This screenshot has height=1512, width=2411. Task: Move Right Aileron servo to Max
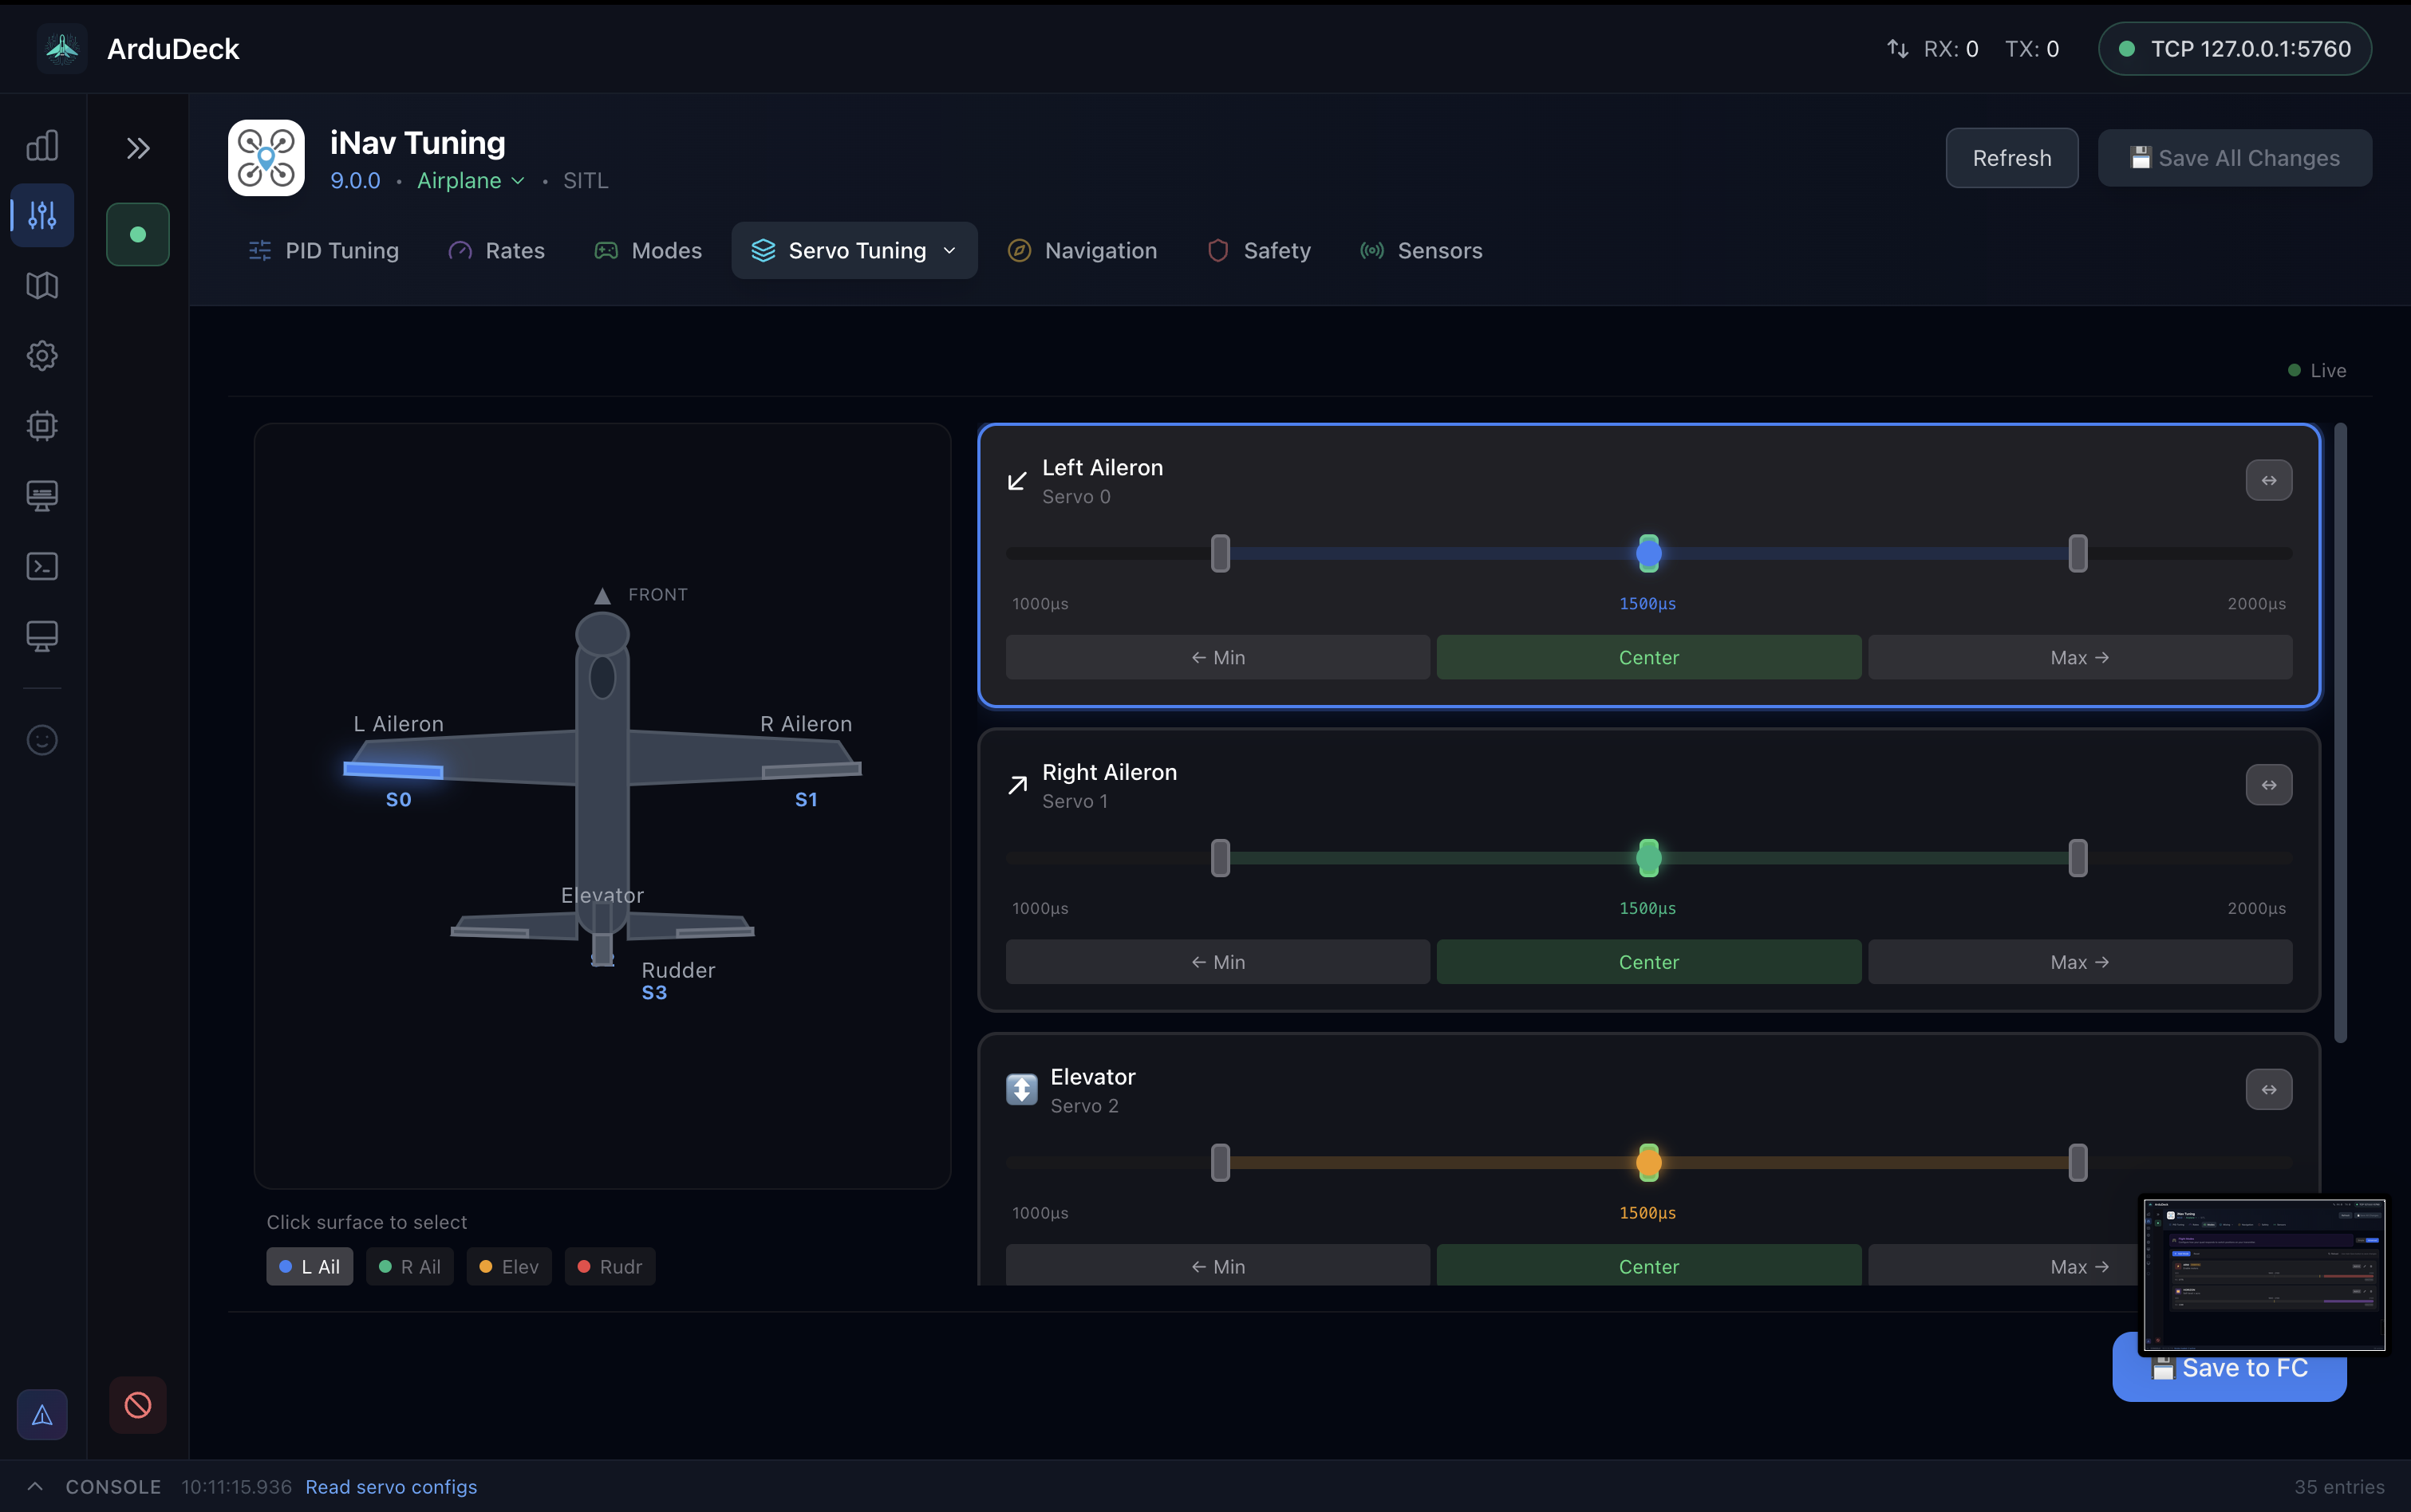[2080, 962]
